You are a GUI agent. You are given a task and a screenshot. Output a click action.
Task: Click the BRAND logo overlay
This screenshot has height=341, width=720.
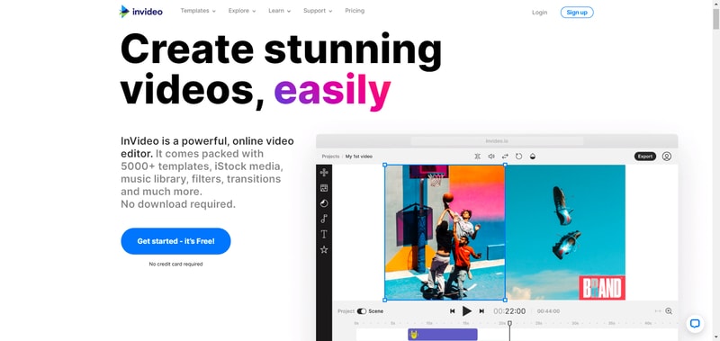[602, 288]
